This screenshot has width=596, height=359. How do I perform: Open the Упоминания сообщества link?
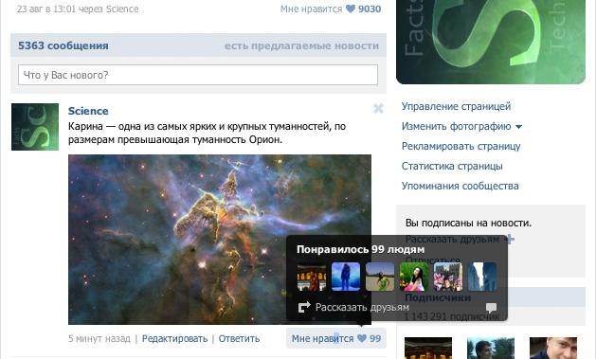[460, 186]
